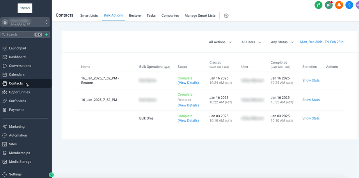This screenshot has width=359, height=178.
Task: Switch to the Smart Lists tab
Action: tap(89, 16)
